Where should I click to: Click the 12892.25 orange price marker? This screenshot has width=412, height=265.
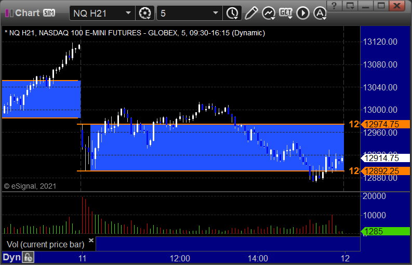point(386,171)
